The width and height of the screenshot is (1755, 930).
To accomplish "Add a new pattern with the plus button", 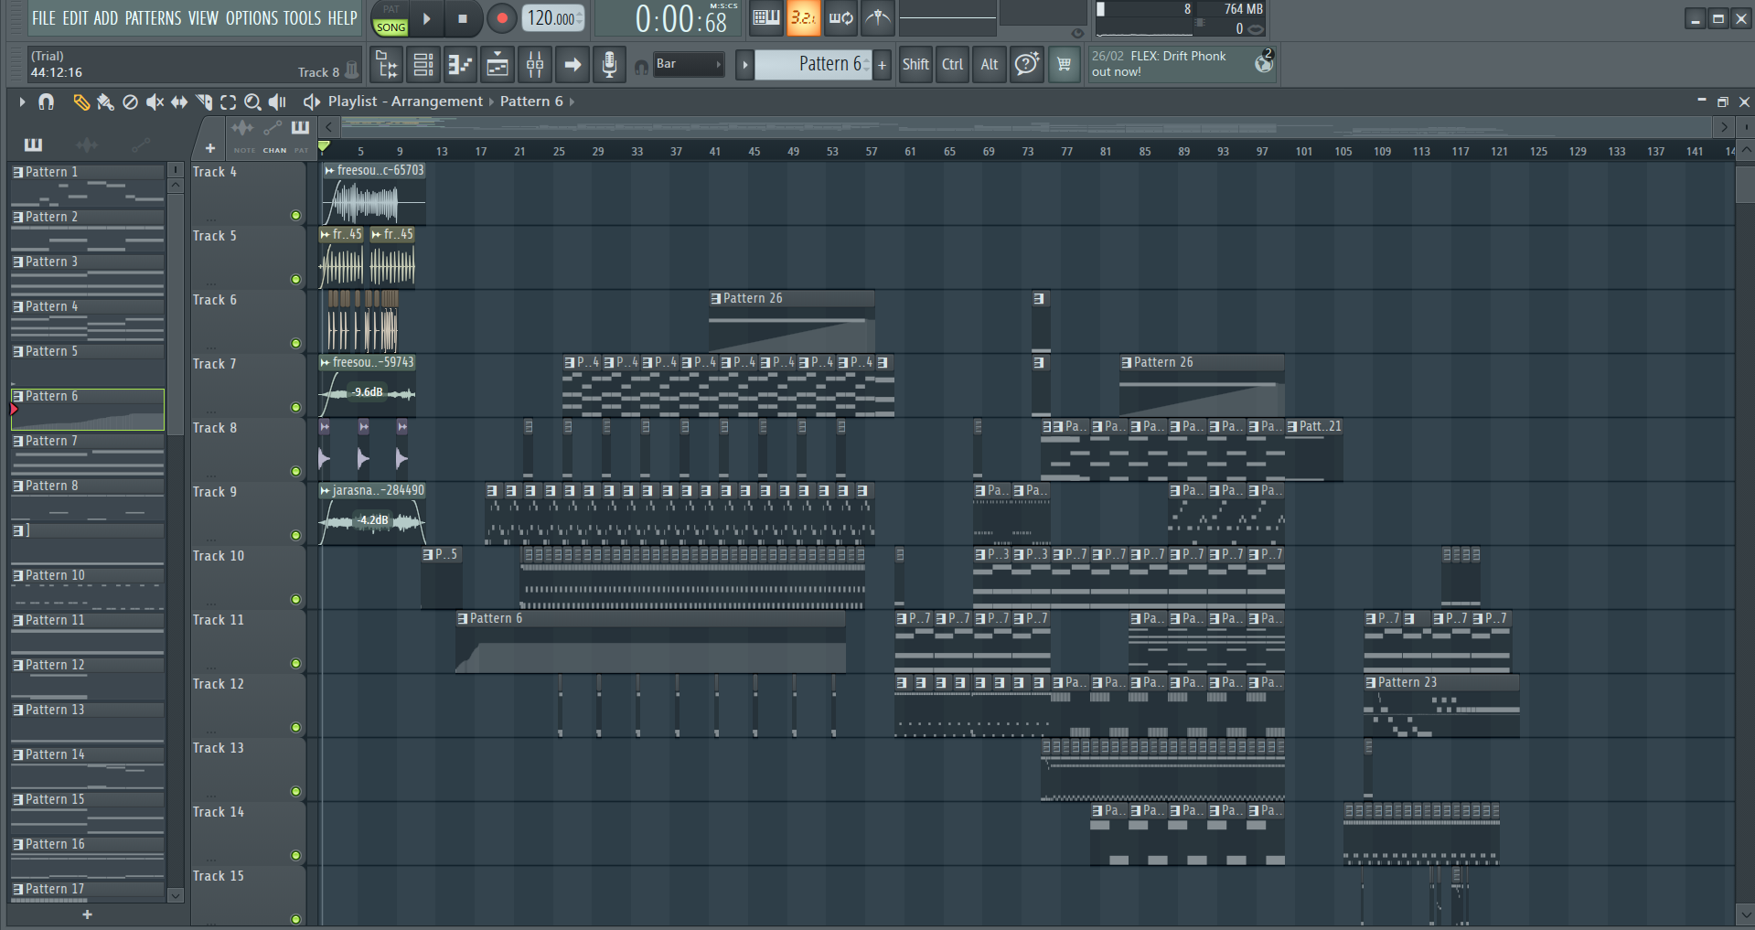I will tap(883, 65).
